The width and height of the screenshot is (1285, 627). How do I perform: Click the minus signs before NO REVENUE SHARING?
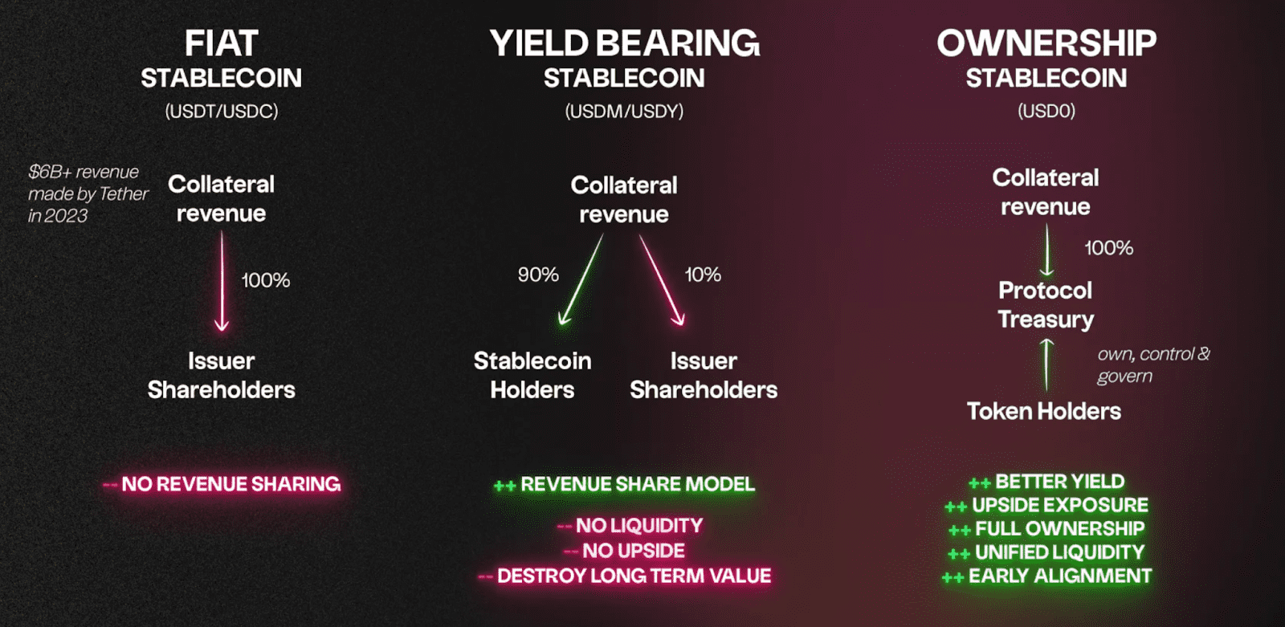[110, 485]
